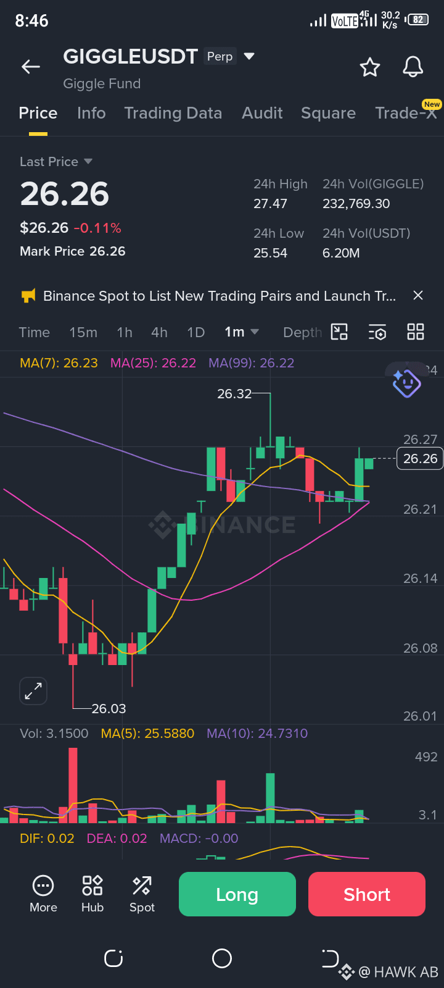Tap the current price tag 26.26 on axis
This screenshot has height=988, width=444.
point(420,459)
